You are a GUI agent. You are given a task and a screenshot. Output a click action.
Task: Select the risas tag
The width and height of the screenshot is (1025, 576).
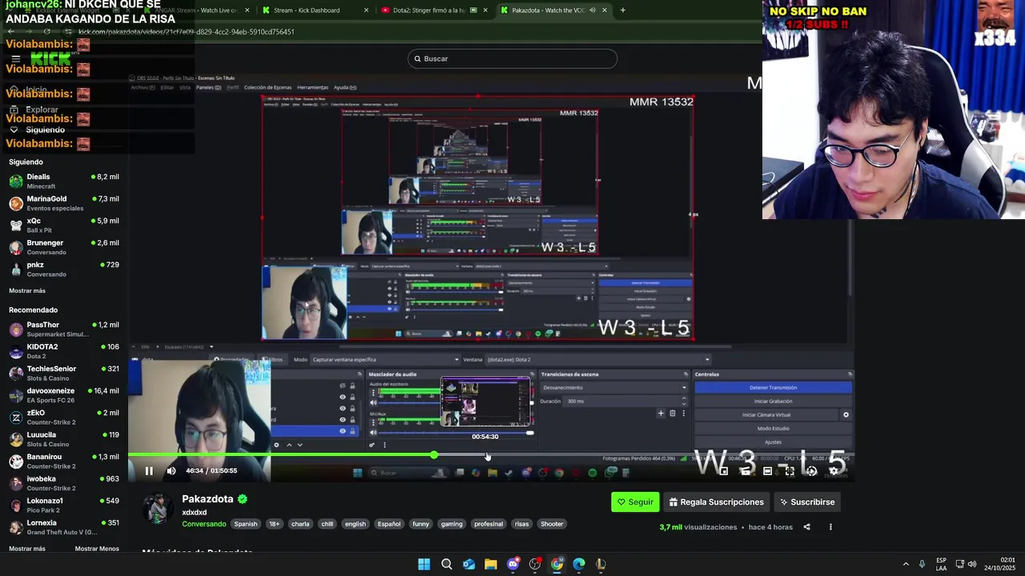coord(522,524)
